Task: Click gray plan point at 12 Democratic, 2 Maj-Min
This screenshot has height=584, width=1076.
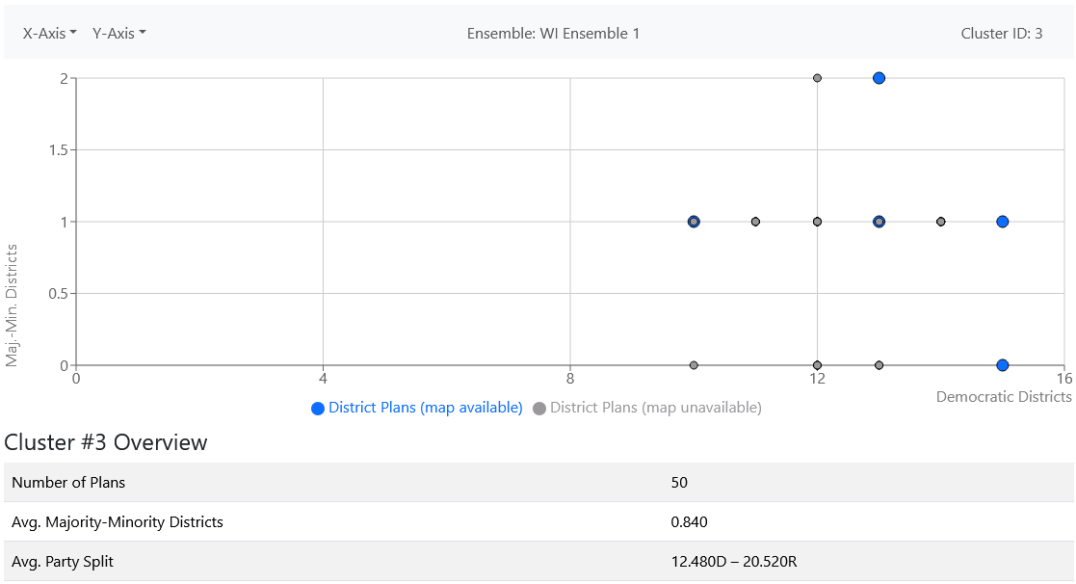Action: pos(817,78)
